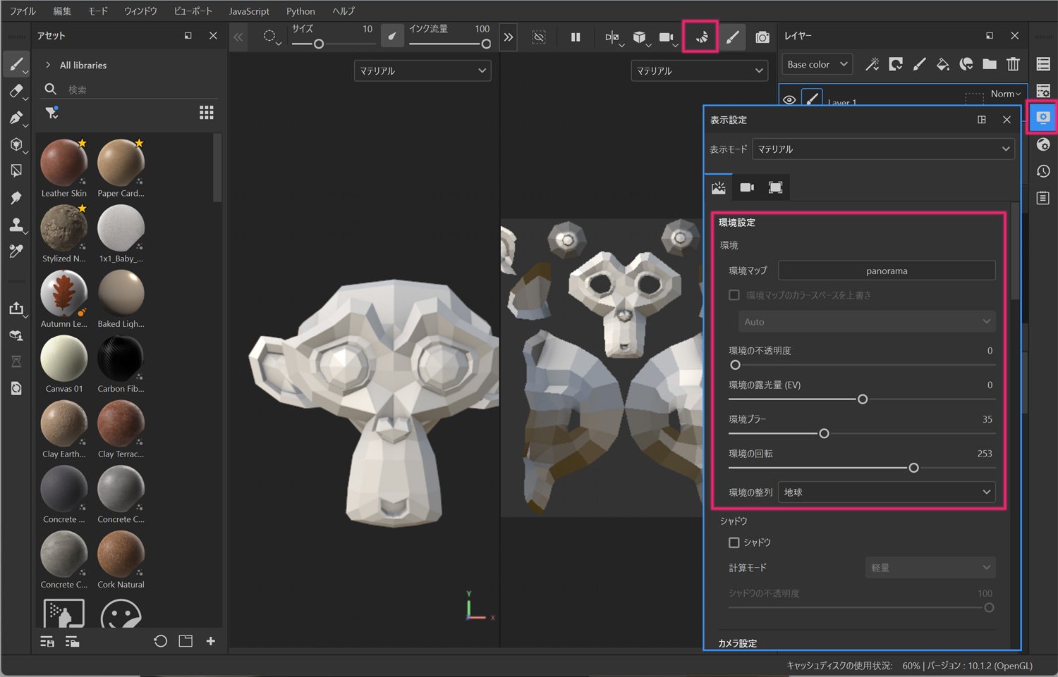
Task: Open the rendering (Iray) camera icon
Action: click(762, 37)
